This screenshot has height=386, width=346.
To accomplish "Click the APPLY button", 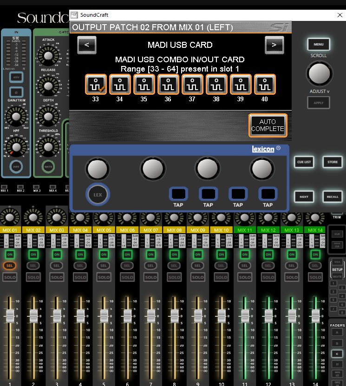I will [x=319, y=103].
